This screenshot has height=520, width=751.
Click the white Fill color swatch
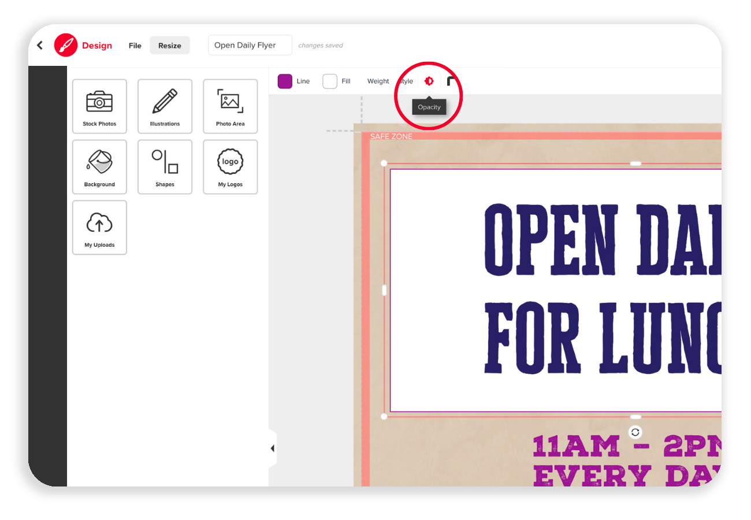330,81
